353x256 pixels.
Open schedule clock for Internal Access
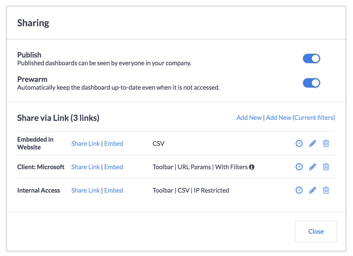tap(299, 190)
